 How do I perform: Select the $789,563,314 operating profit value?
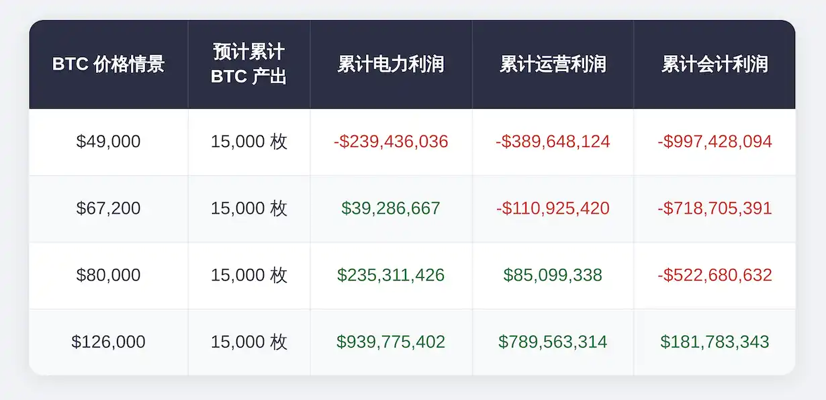553,342
